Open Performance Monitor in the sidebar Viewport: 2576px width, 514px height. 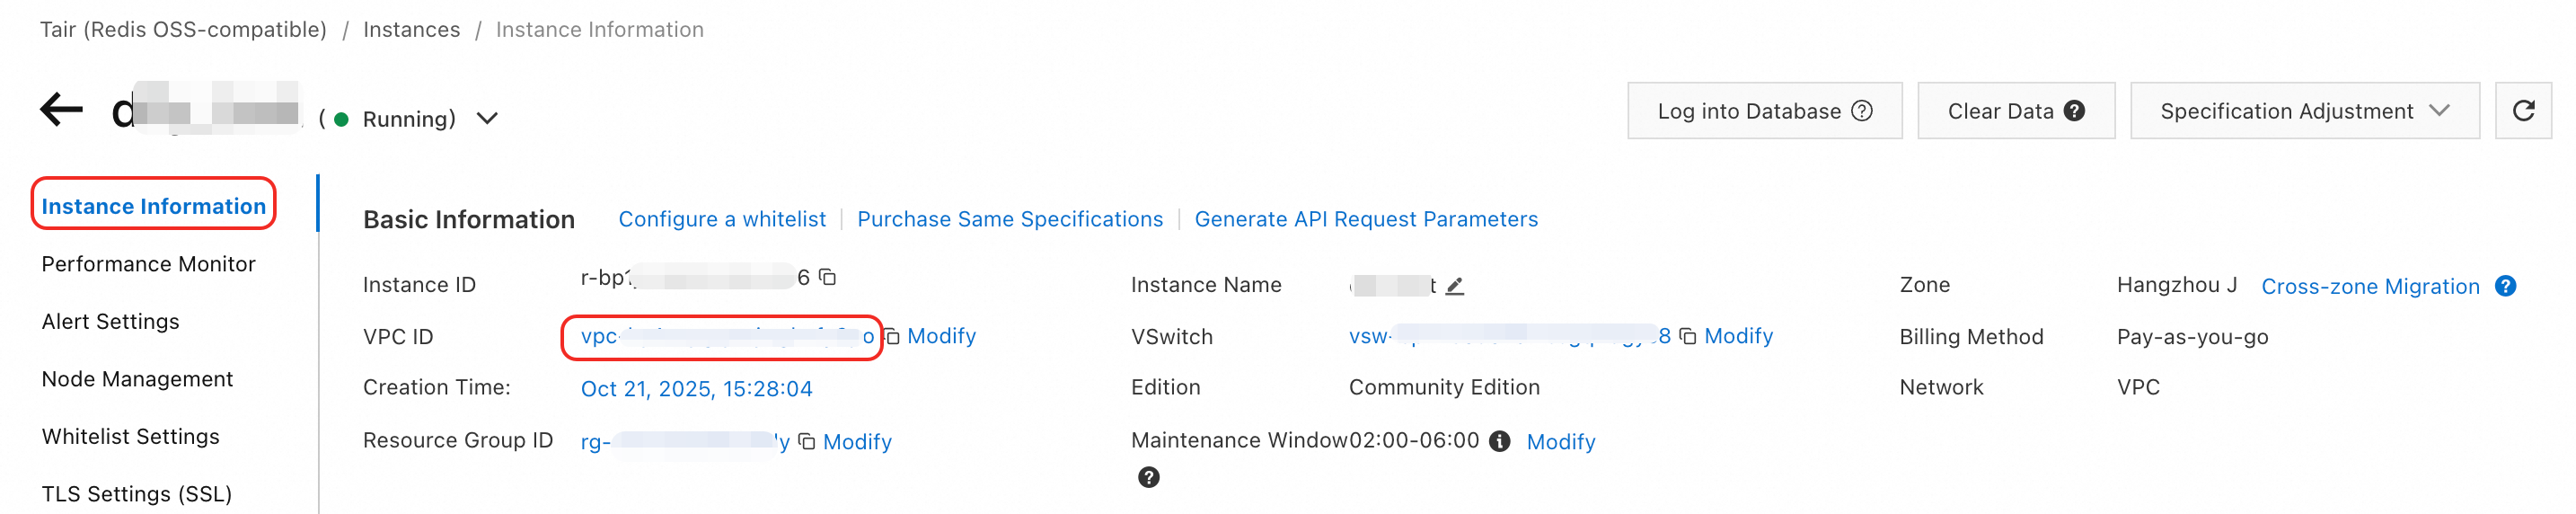[148, 264]
